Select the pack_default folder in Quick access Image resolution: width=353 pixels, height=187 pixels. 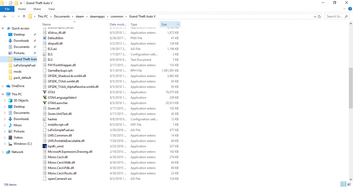pyautogui.click(x=22, y=78)
